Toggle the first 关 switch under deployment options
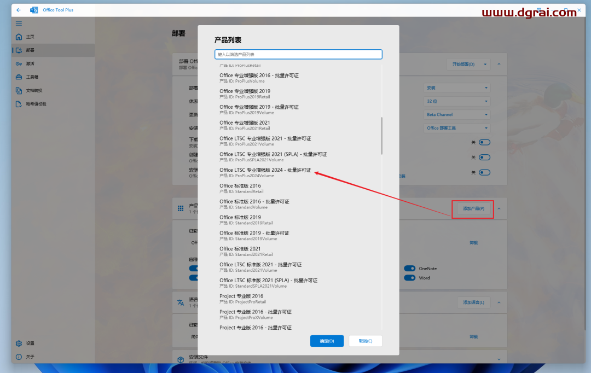The width and height of the screenshot is (591, 373). (484, 142)
